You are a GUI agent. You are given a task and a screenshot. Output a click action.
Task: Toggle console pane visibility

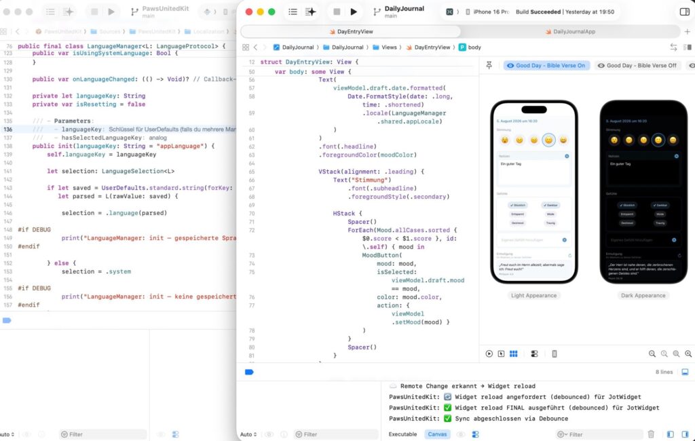click(x=685, y=434)
